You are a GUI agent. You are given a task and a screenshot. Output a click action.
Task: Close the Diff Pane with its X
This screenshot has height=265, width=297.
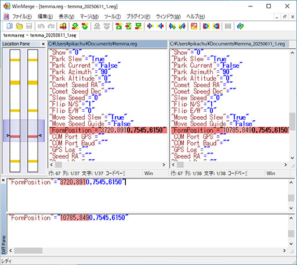tap(3, 180)
